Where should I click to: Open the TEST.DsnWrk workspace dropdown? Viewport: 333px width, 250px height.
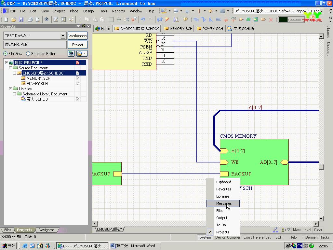(x=63, y=36)
